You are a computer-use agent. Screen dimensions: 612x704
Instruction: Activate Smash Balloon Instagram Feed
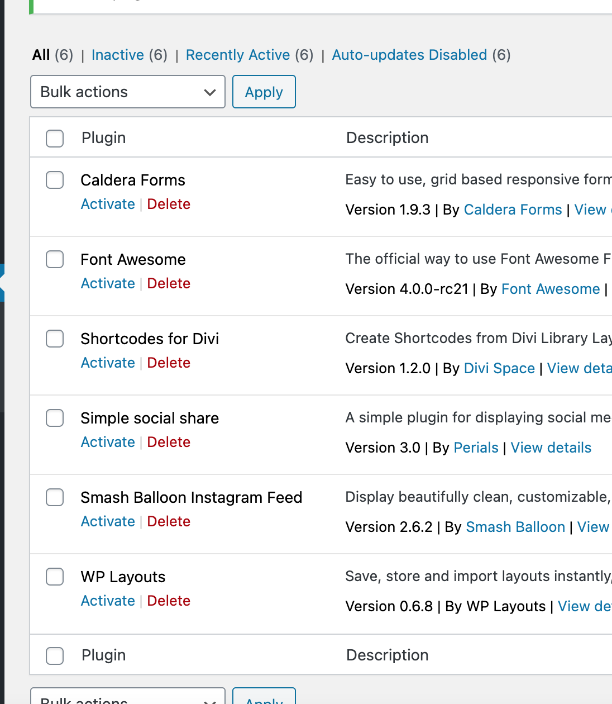(108, 521)
